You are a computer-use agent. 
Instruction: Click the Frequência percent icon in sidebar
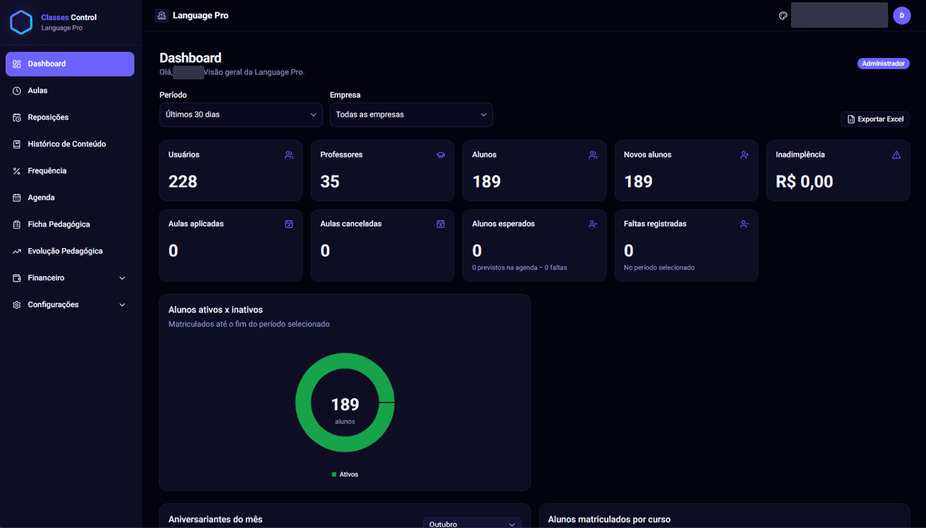pos(17,171)
